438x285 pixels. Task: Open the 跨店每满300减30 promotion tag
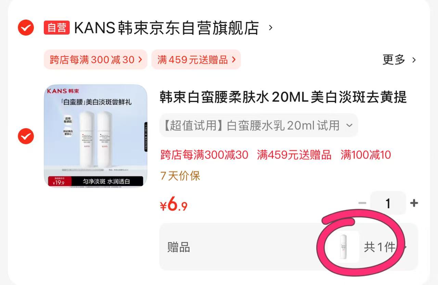click(x=95, y=60)
